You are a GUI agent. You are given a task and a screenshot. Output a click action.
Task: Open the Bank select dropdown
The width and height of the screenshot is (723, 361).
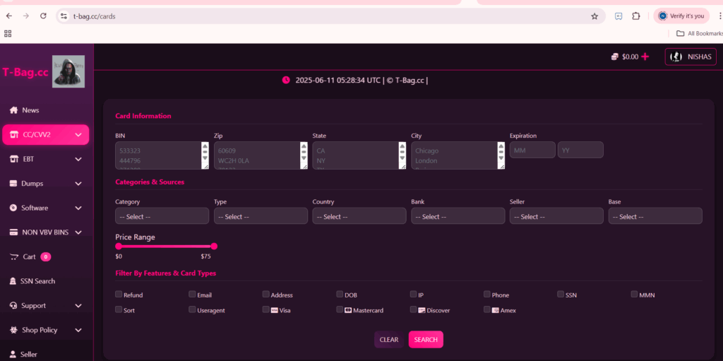click(458, 216)
